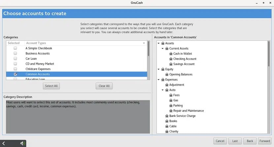The image size is (274, 147).
Task: Click the Expenses account bank icon
Action: pyautogui.click(x=163, y=80)
